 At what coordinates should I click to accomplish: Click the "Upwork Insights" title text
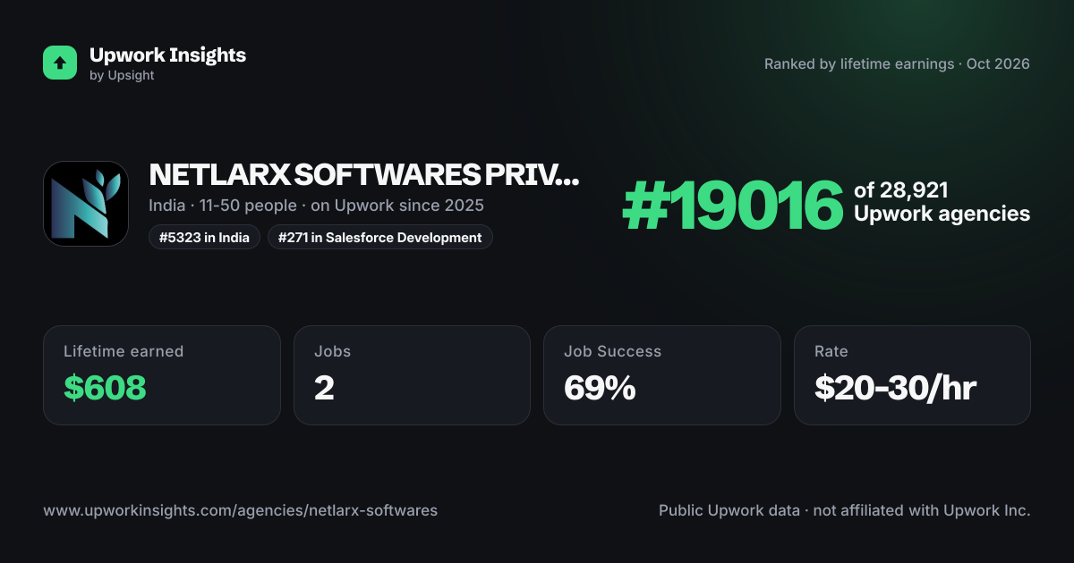tap(167, 55)
